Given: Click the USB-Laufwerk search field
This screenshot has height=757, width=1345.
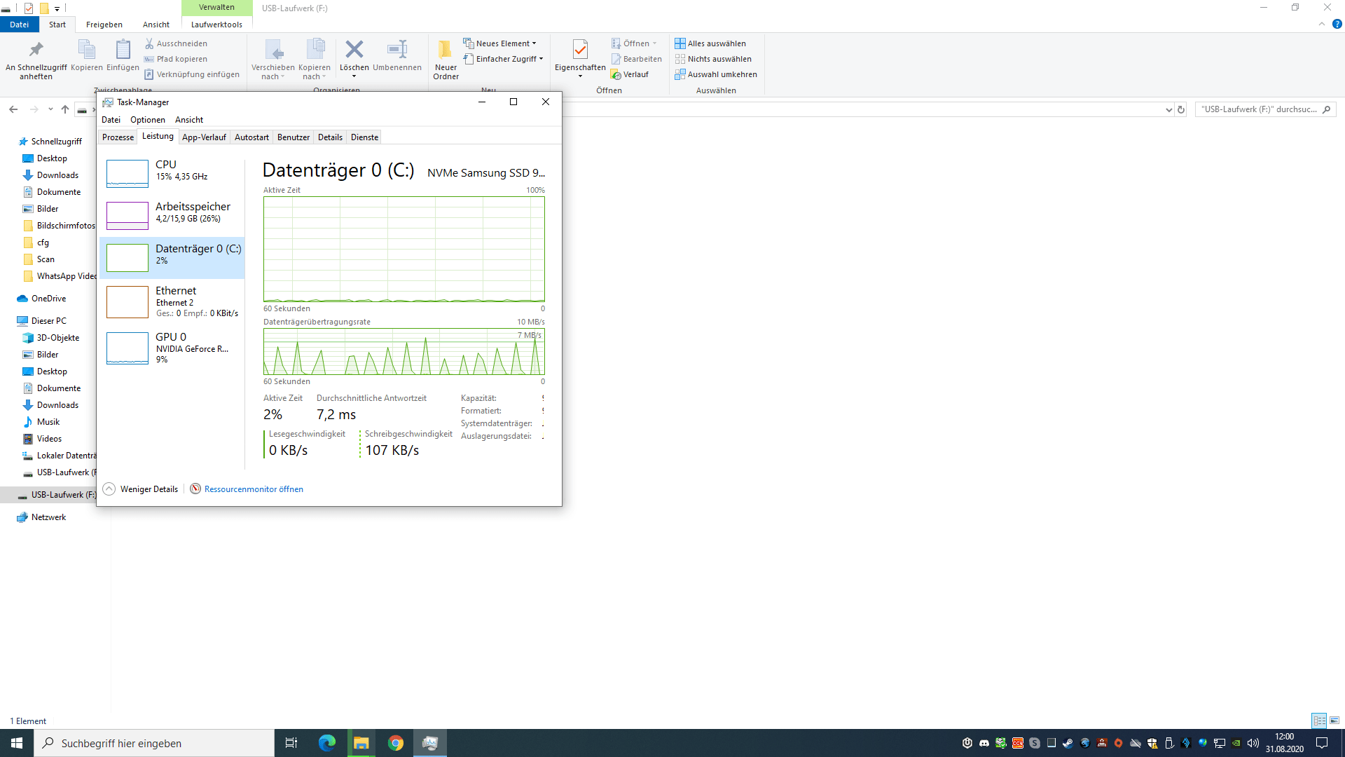Looking at the screenshot, I should [1265, 109].
